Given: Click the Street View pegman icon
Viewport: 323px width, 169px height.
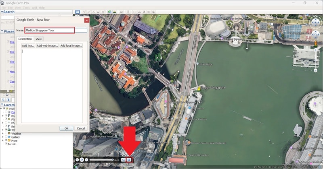Looking at the screenshot, I should point(315,43).
